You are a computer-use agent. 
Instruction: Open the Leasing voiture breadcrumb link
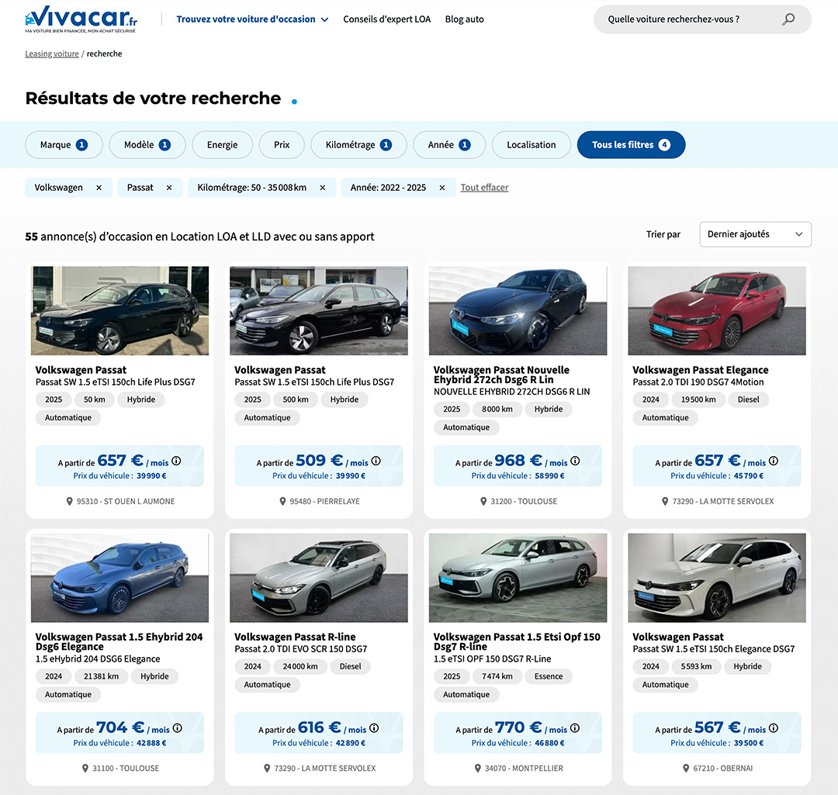click(x=52, y=54)
